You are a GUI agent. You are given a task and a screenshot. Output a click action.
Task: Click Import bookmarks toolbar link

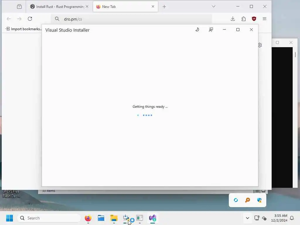(x=23, y=29)
